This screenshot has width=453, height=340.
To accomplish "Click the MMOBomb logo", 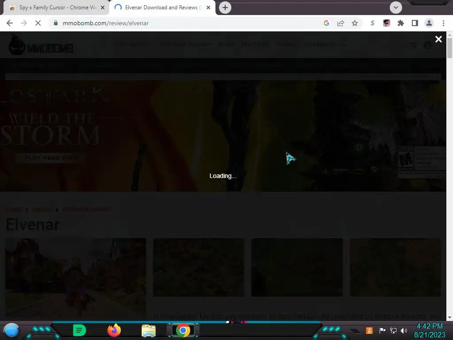I will [x=41, y=45].
